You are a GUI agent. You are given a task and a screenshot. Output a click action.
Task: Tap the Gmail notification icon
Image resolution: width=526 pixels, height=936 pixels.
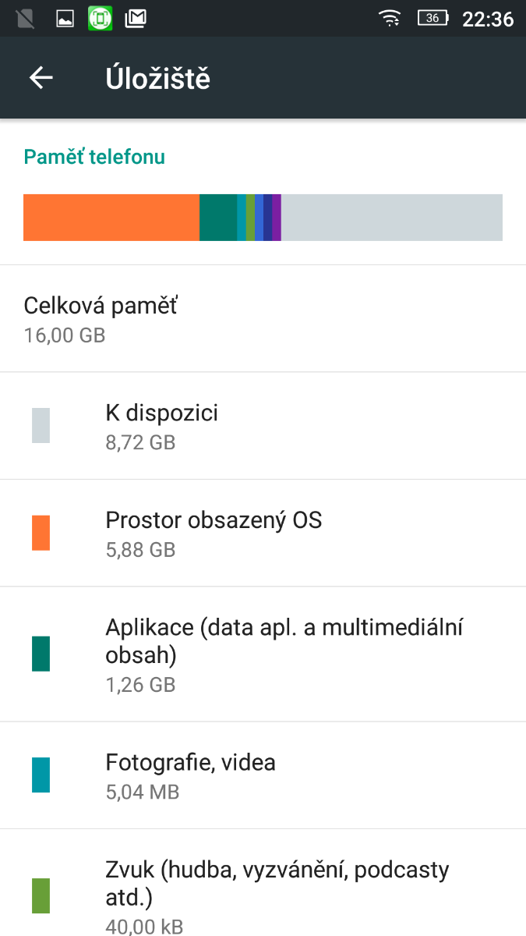(136, 18)
